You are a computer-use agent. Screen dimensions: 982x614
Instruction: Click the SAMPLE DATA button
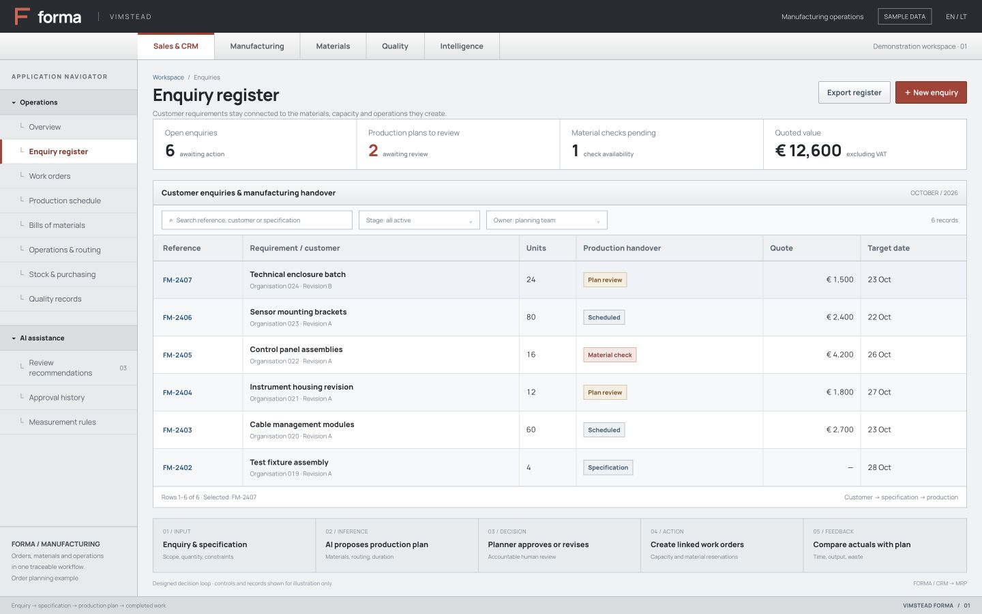click(905, 16)
